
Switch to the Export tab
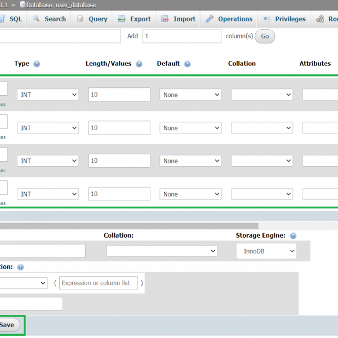pyautogui.click(x=134, y=19)
